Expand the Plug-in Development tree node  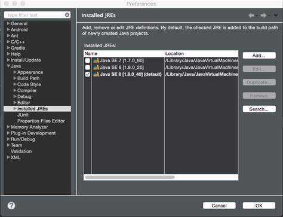pyautogui.click(x=8, y=133)
